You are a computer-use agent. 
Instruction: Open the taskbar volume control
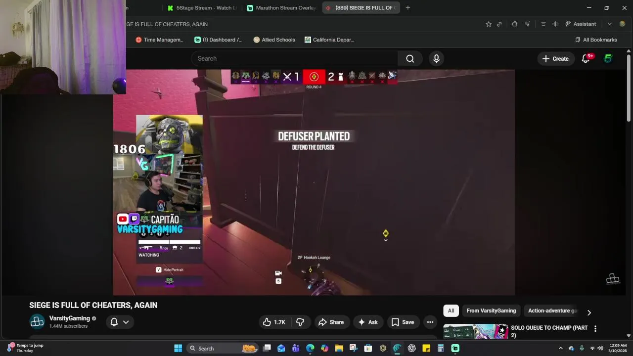(600, 348)
